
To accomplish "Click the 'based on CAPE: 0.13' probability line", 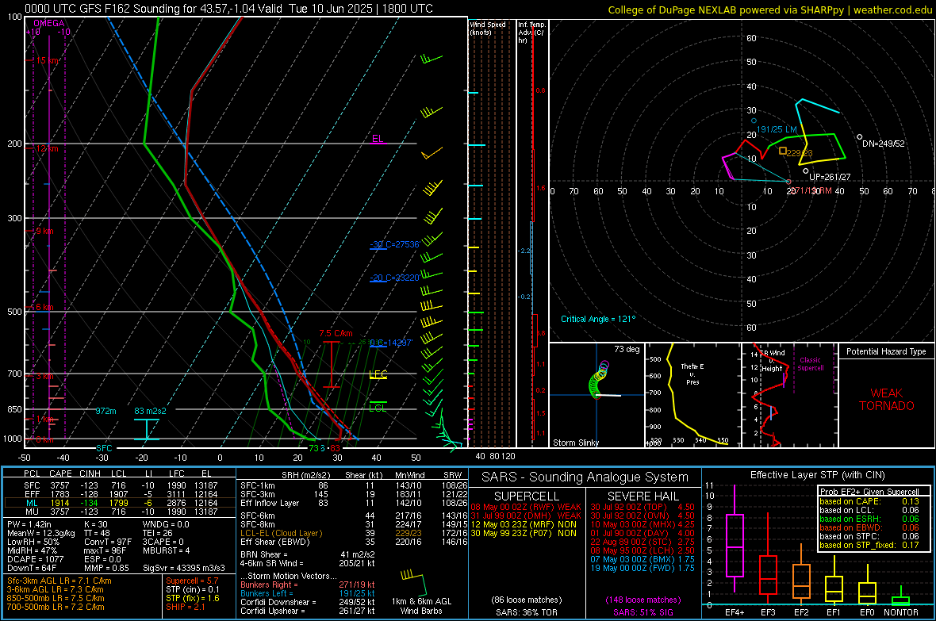I will 869,501.
